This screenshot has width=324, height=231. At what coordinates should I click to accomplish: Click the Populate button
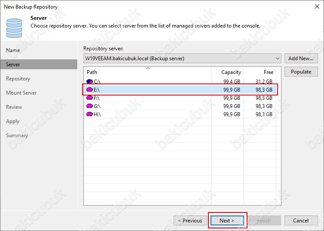301,72
